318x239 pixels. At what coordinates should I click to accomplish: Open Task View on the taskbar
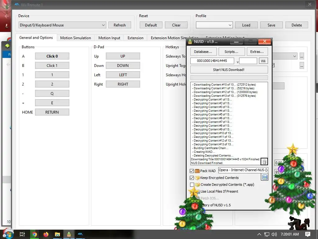22,234
